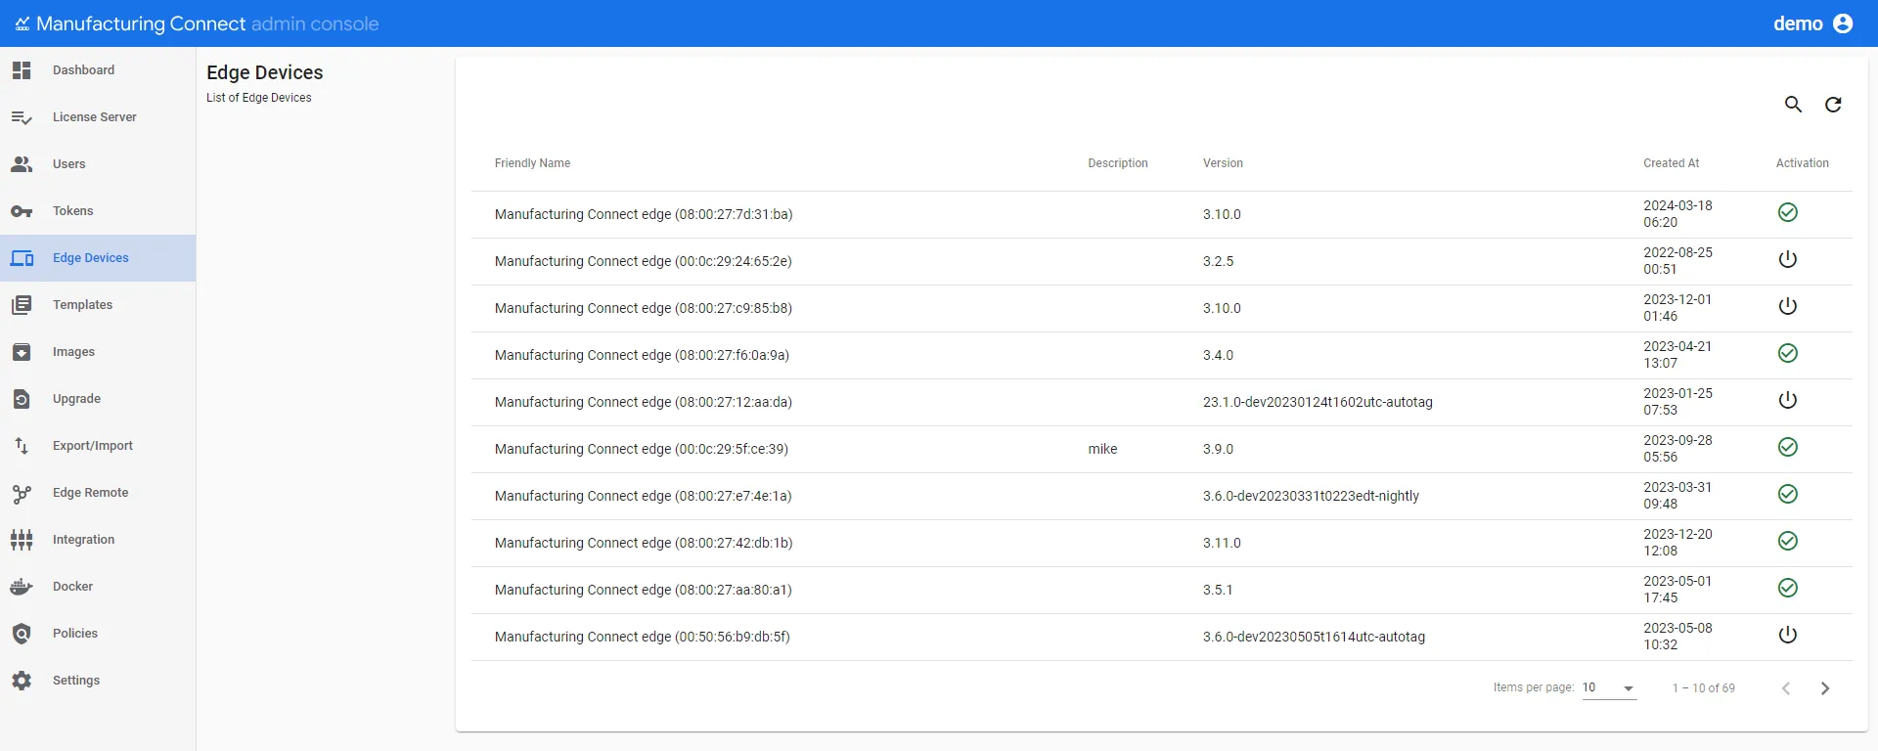Click the Settings gear icon

22,681
